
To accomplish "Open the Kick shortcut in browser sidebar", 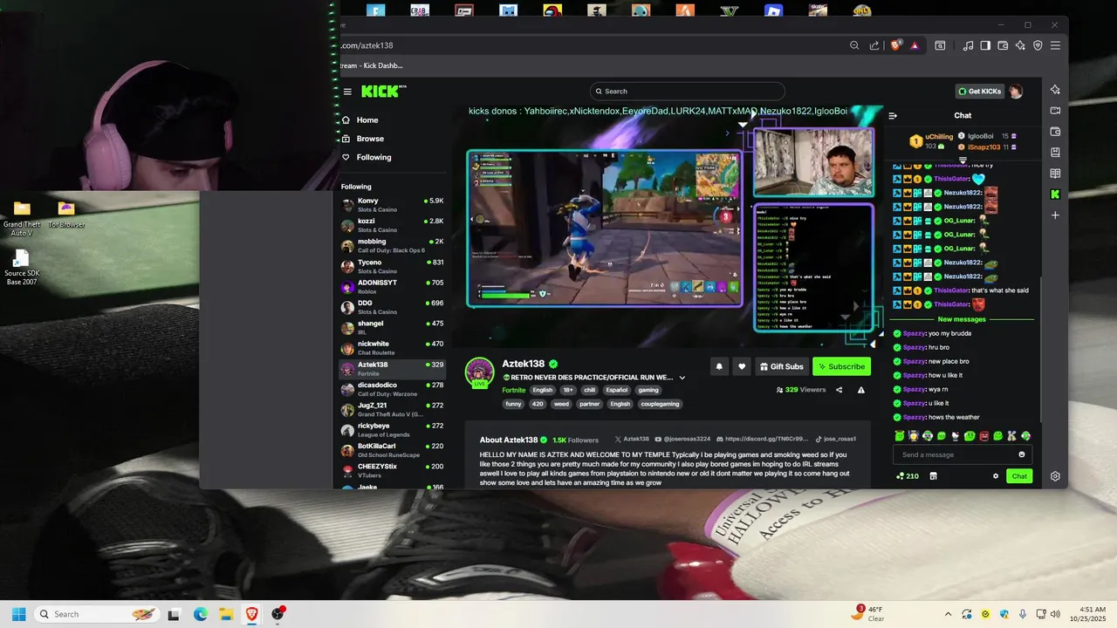I will point(1055,194).
